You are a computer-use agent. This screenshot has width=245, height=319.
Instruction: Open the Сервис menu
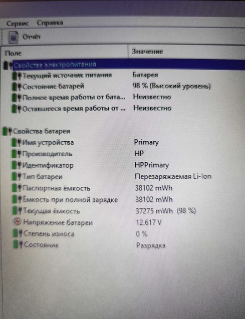tap(18, 23)
